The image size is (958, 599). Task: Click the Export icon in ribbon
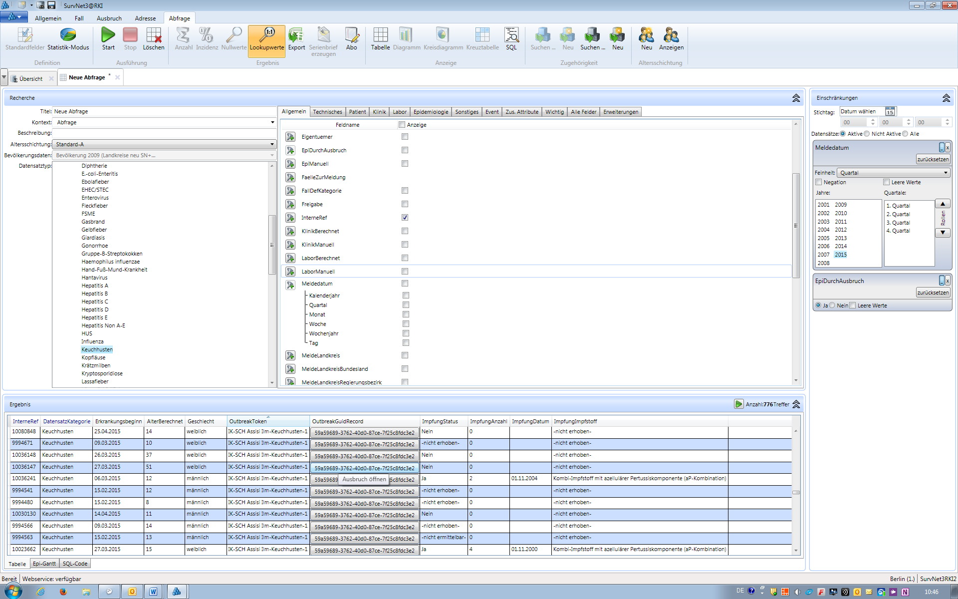(x=296, y=35)
